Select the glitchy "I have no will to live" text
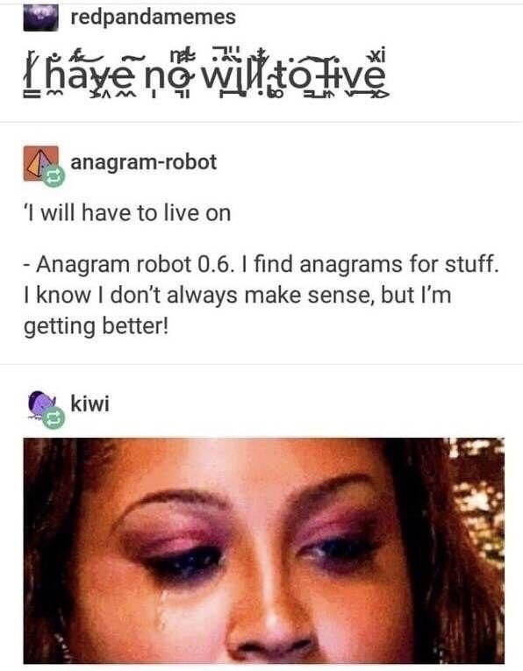Screen dimensions: 523x671 206,75
